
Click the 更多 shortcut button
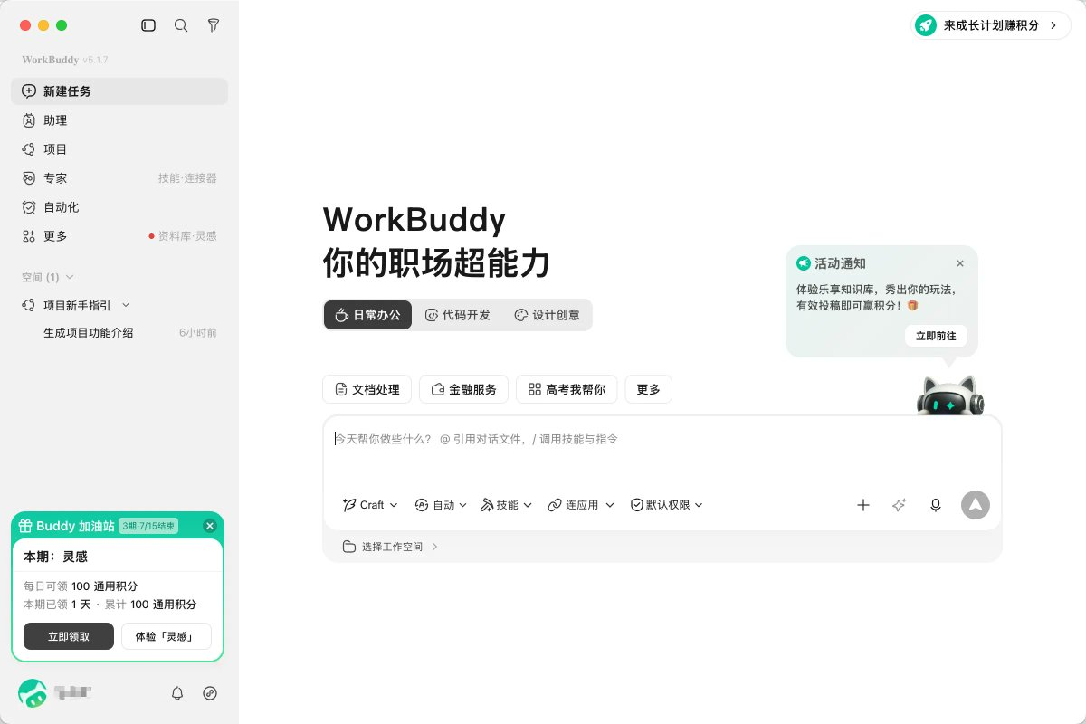click(648, 389)
